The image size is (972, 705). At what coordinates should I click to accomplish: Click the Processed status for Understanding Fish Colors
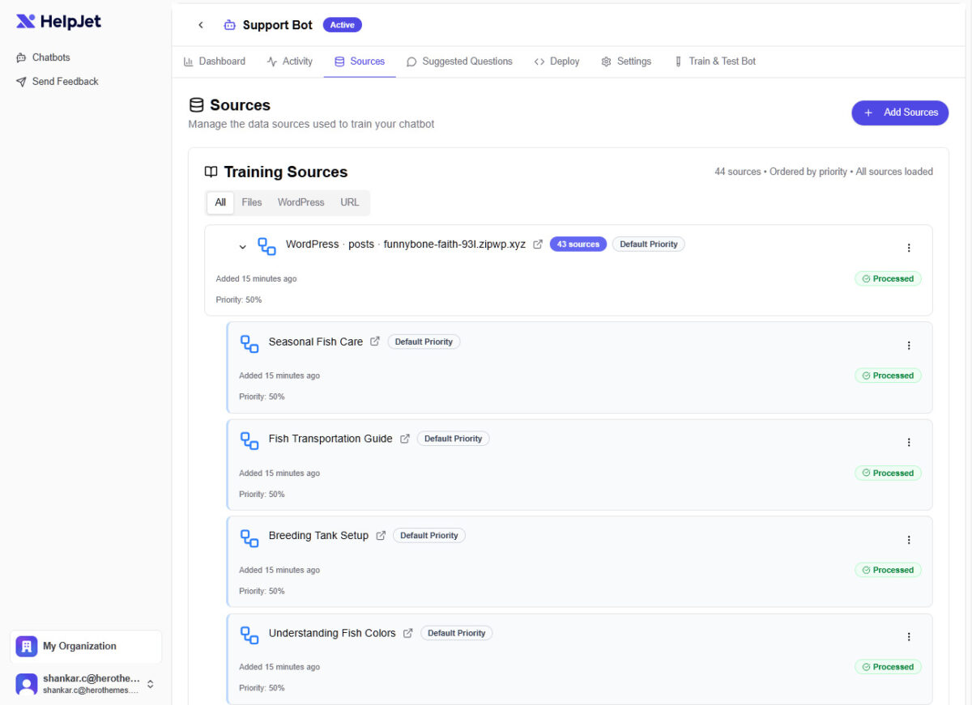888,667
